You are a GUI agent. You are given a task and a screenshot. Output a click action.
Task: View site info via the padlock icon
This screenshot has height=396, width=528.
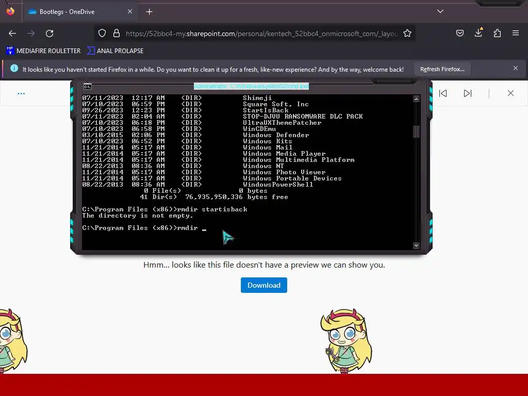pos(117,34)
